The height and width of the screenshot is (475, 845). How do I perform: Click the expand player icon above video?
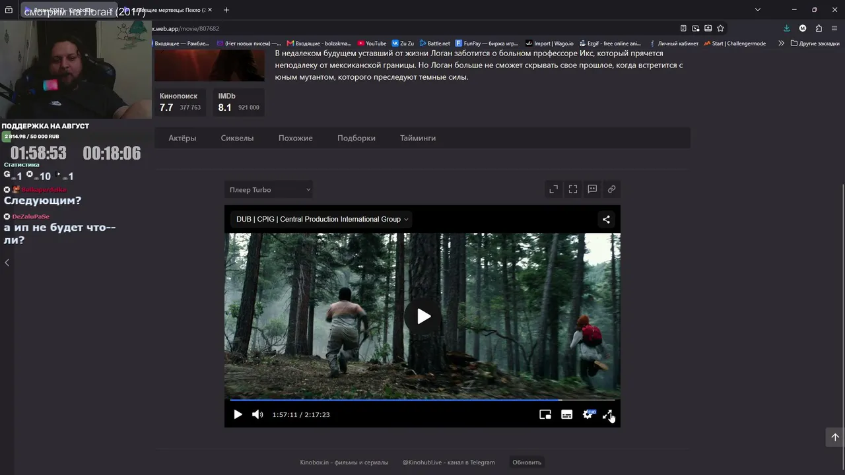[553, 189]
